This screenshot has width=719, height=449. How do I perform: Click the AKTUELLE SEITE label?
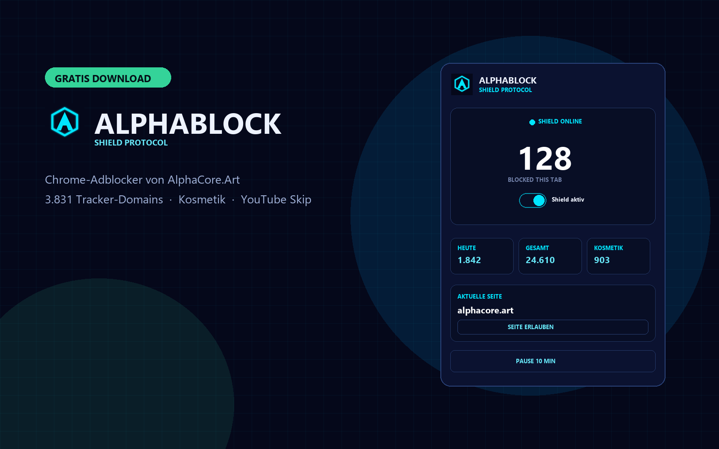[479, 296]
